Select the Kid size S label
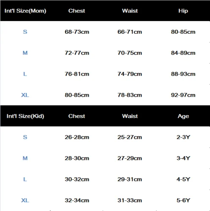 pos(25,137)
